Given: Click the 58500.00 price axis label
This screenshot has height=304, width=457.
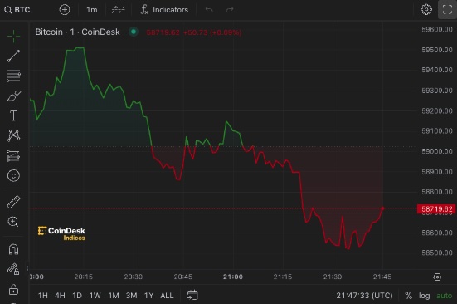Looking at the screenshot, I should pos(437,253).
